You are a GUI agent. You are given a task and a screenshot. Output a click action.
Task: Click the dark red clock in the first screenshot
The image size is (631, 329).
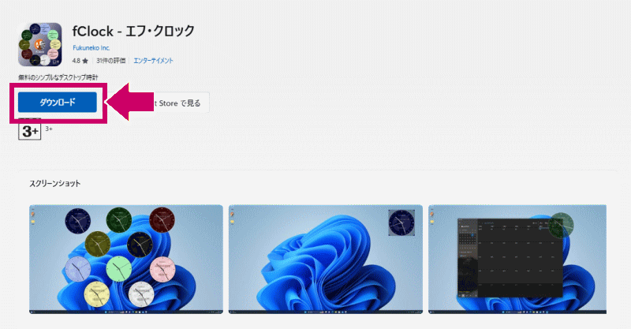(162, 220)
